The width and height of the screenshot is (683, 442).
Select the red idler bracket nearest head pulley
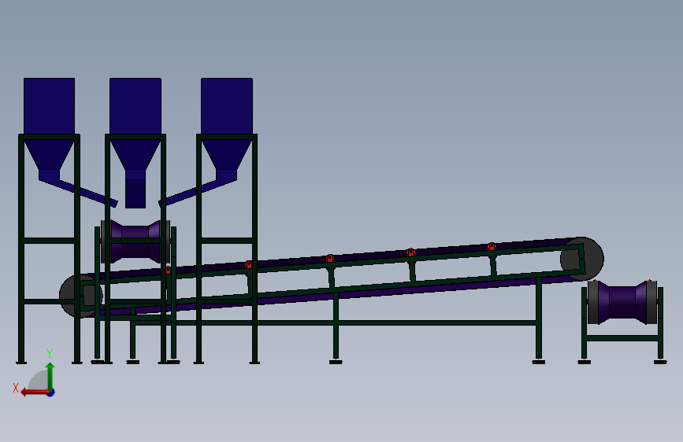click(492, 247)
